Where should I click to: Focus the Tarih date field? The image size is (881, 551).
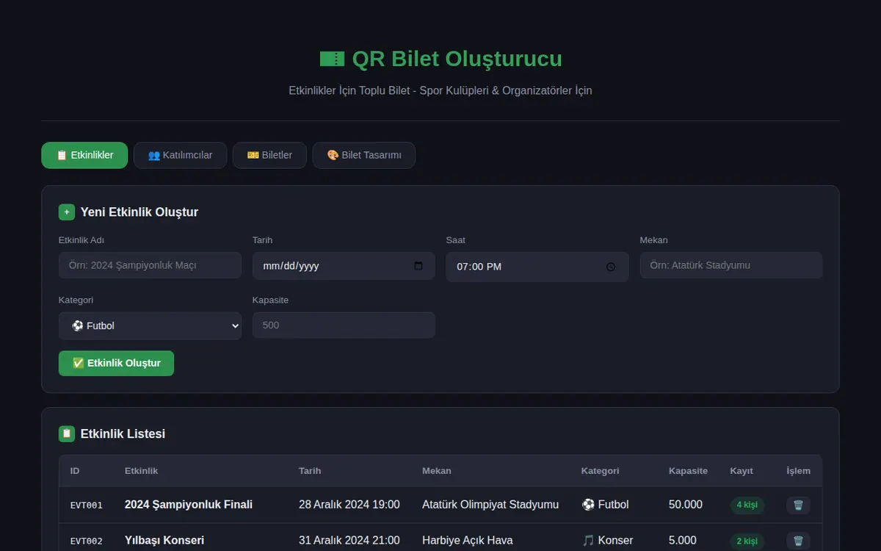(344, 266)
